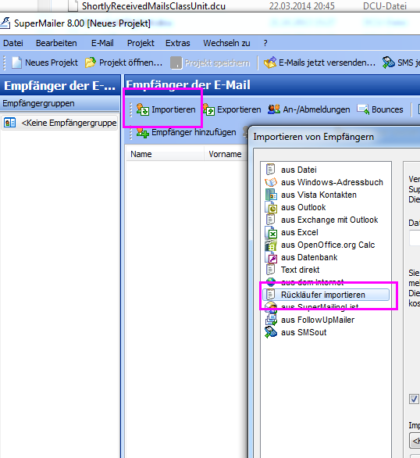The height and width of the screenshot is (458, 420).
Task: Click the Bounces icon
Action: click(x=363, y=109)
